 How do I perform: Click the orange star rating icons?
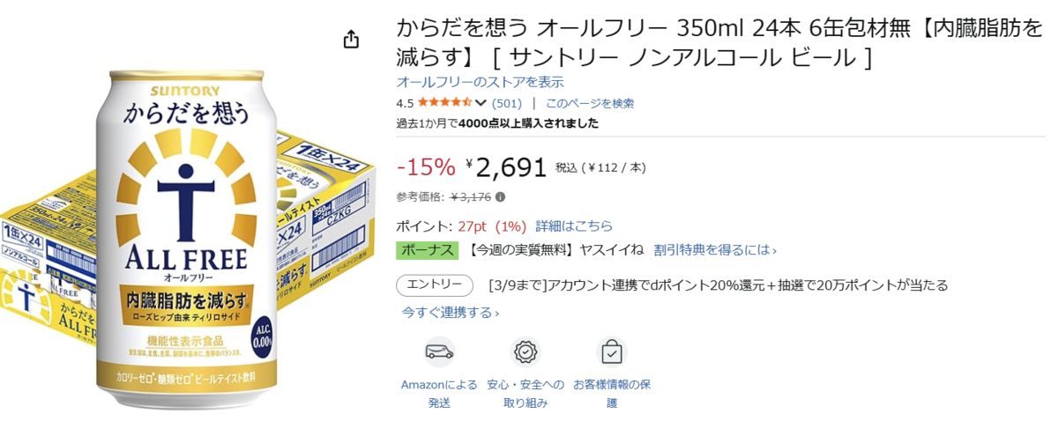pos(444,103)
